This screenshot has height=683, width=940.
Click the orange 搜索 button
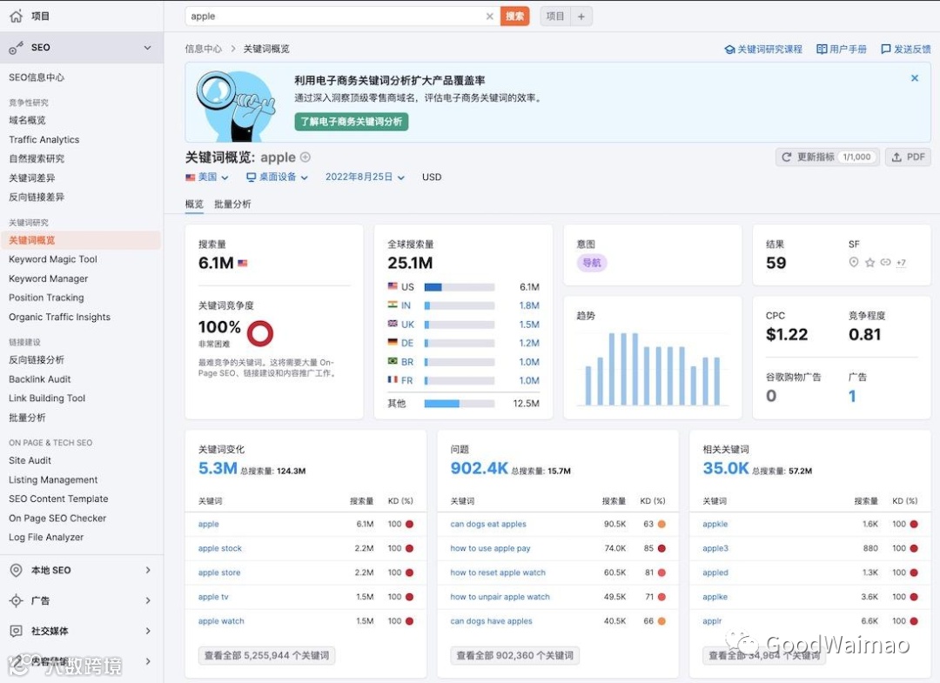[514, 17]
